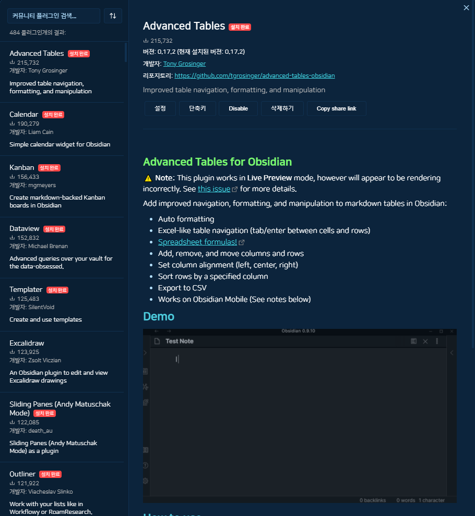This screenshot has height=516, width=475.
Task: Follow the 'this issue' link
Action: 214,189
